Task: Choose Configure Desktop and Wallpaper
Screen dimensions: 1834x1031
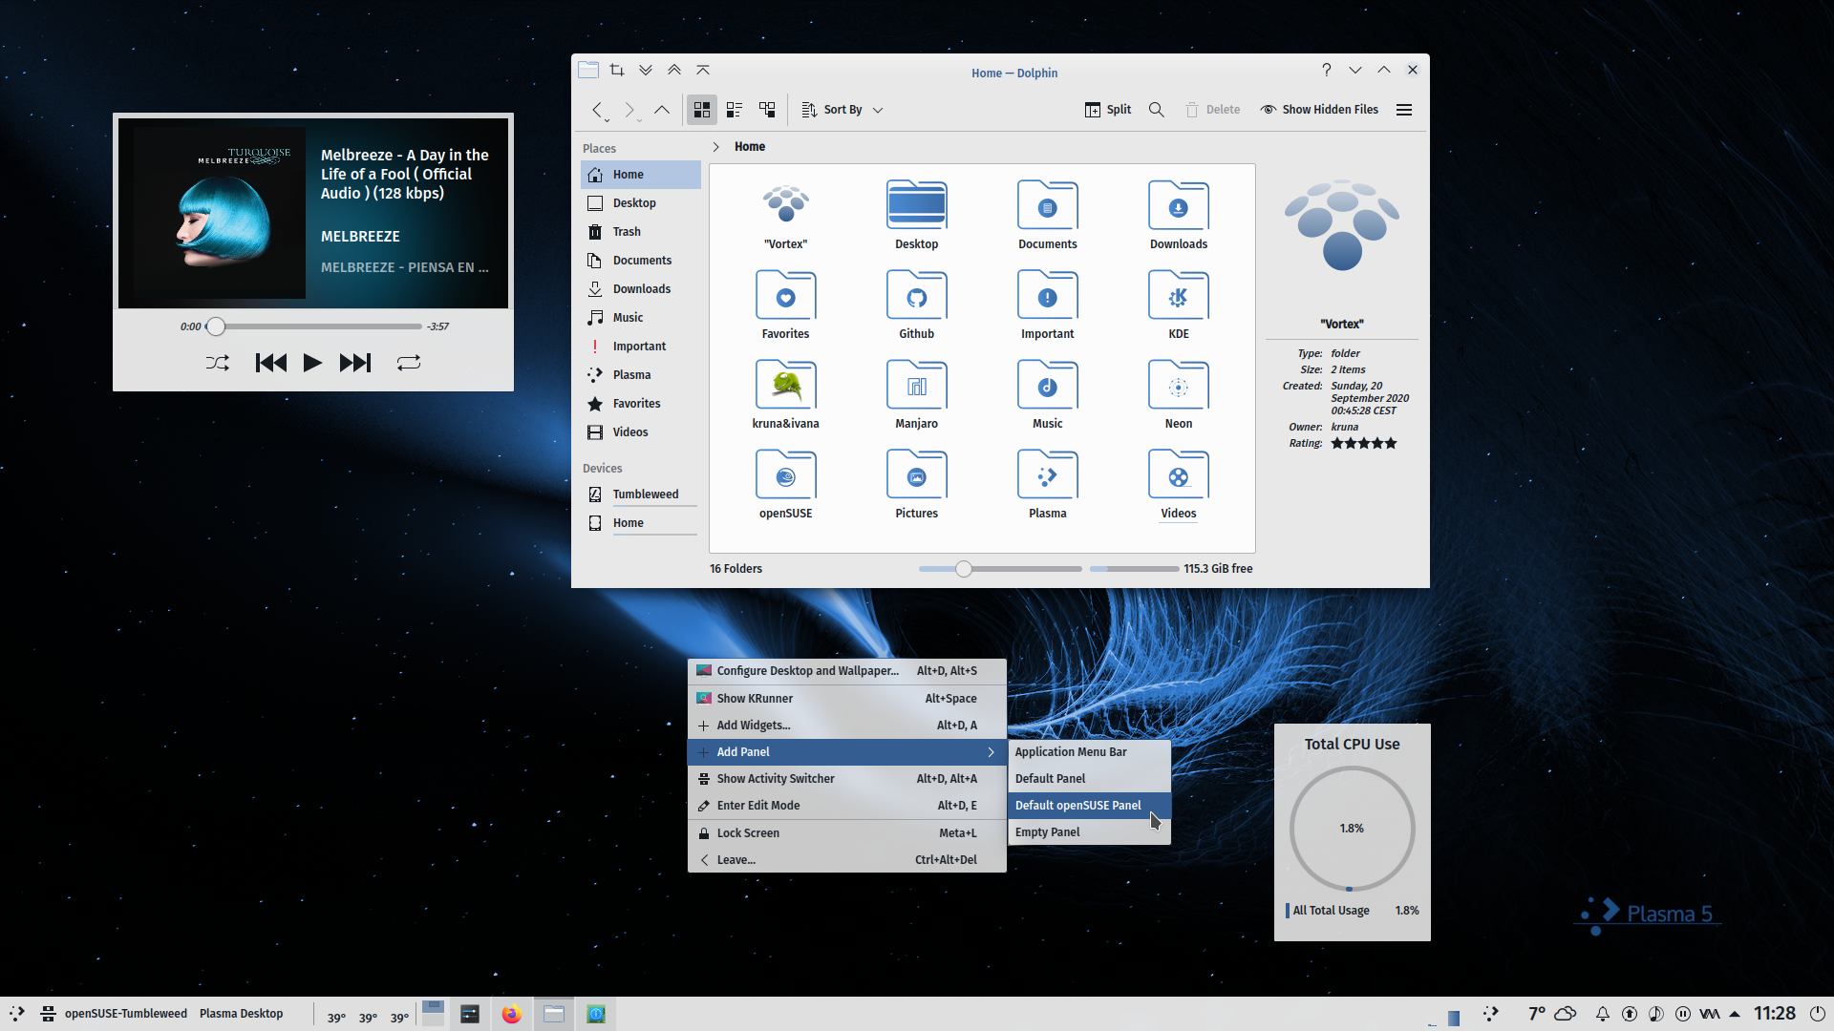Action: click(x=847, y=671)
